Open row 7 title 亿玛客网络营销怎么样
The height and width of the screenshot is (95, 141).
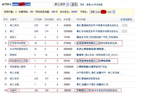(x=93, y=61)
